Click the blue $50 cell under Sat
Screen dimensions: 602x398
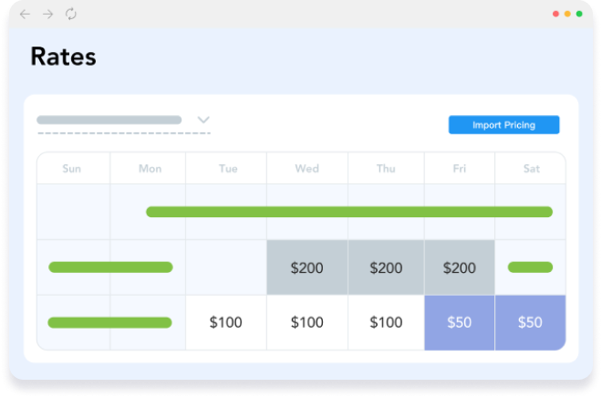click(x=530, y=323)
